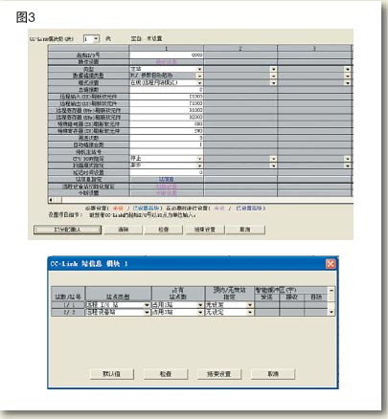Click the 延迟时间设置 field with value 0
Screen dimensions: 388x419
tap(166, 172)
